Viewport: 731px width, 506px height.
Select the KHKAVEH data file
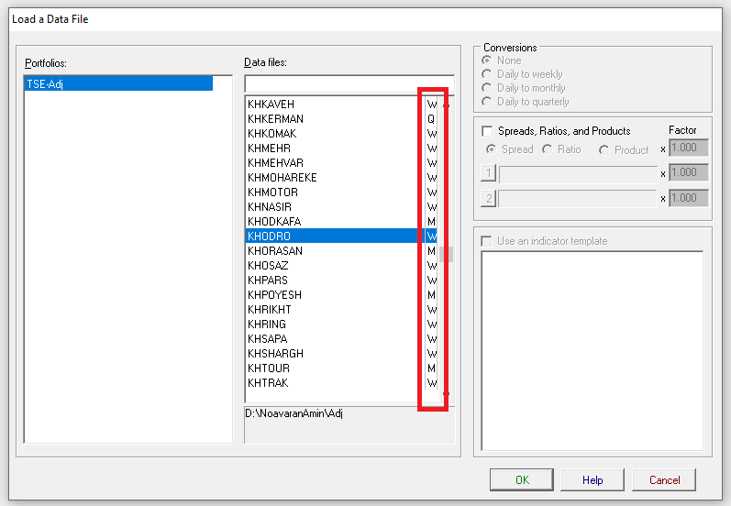tap(342, 104)
